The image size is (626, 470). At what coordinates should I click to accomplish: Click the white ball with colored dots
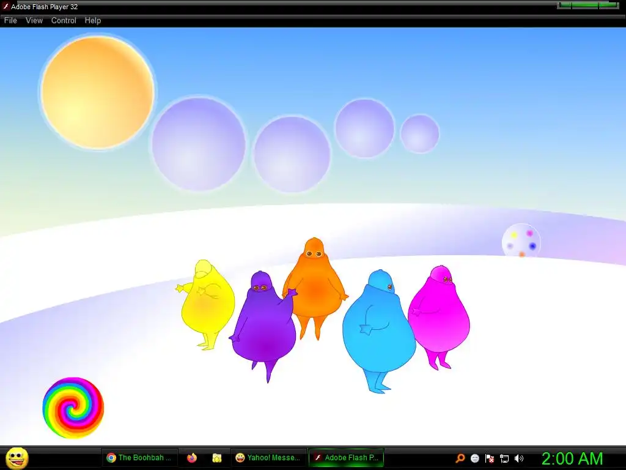point(521,241)
